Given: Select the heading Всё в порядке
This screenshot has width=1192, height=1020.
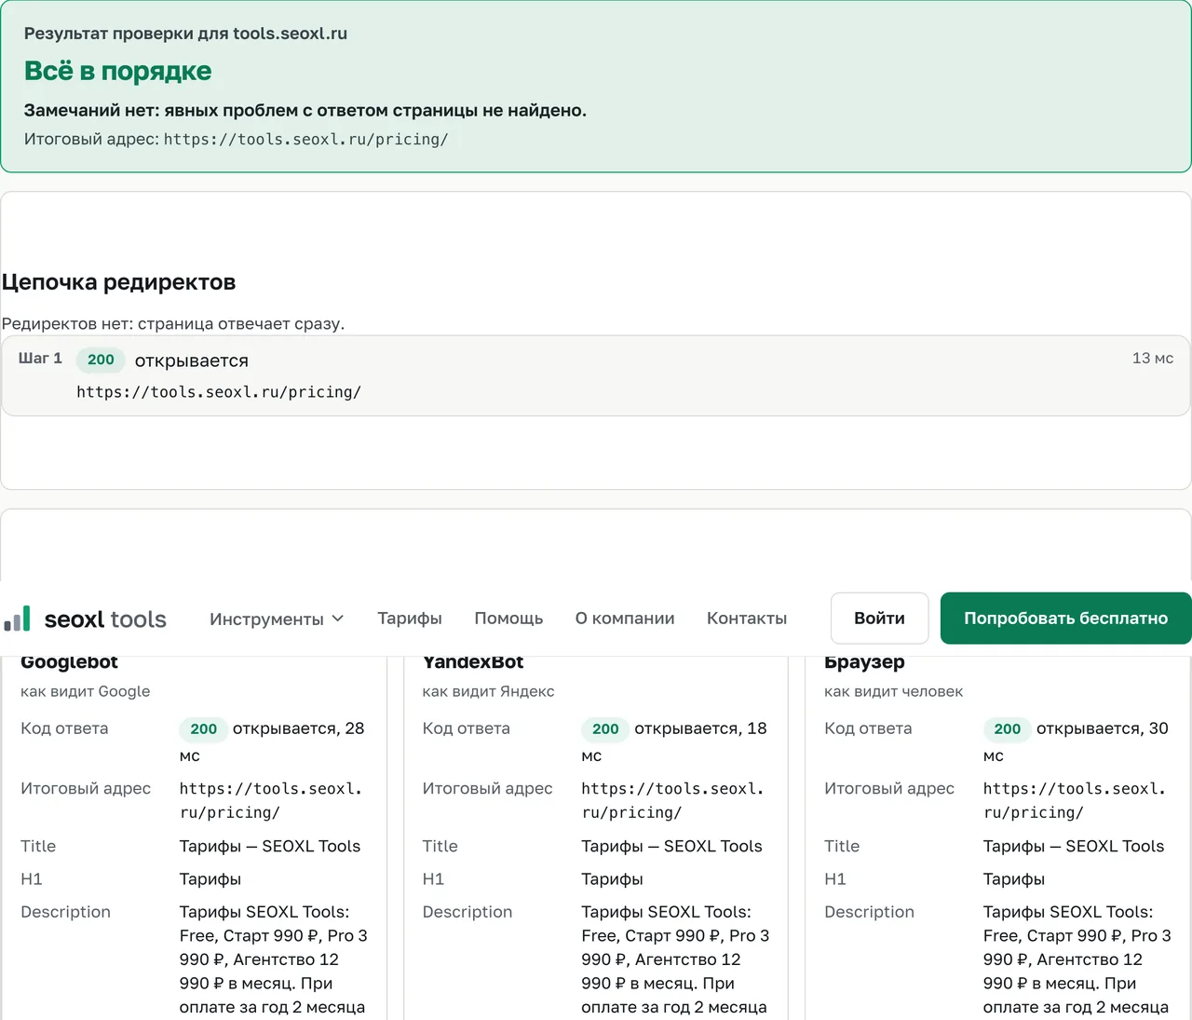Looking at the screenshot, I should coord(118,71).
